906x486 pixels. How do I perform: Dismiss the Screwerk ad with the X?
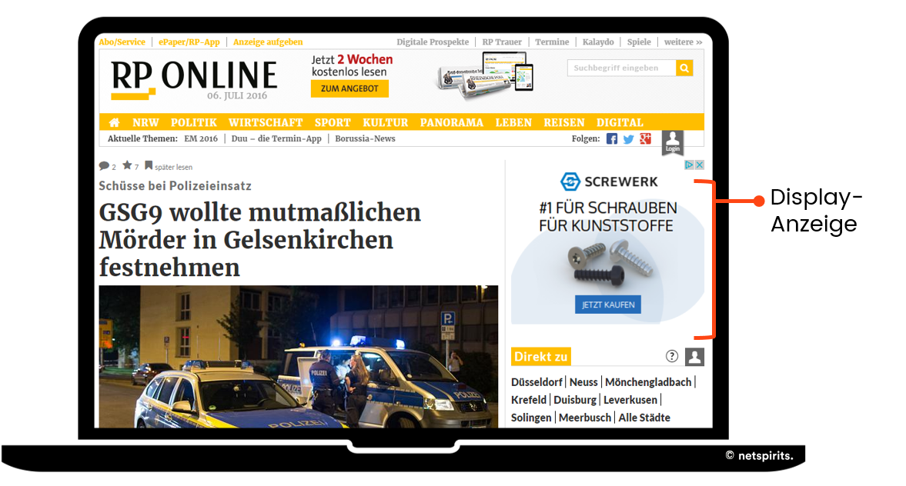tap(700, 165)
